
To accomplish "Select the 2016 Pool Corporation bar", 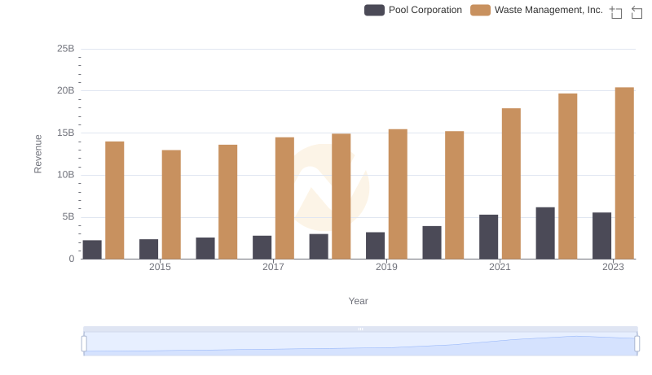I will [x=205, y=248].
